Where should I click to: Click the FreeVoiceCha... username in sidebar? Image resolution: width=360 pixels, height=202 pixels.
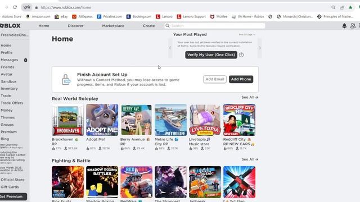15,35
